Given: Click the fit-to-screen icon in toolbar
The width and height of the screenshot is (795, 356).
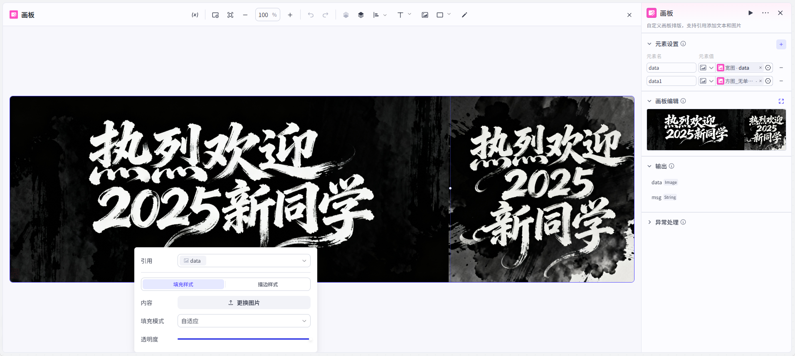Looking at the screenshot, I should [x=230, y=15].
